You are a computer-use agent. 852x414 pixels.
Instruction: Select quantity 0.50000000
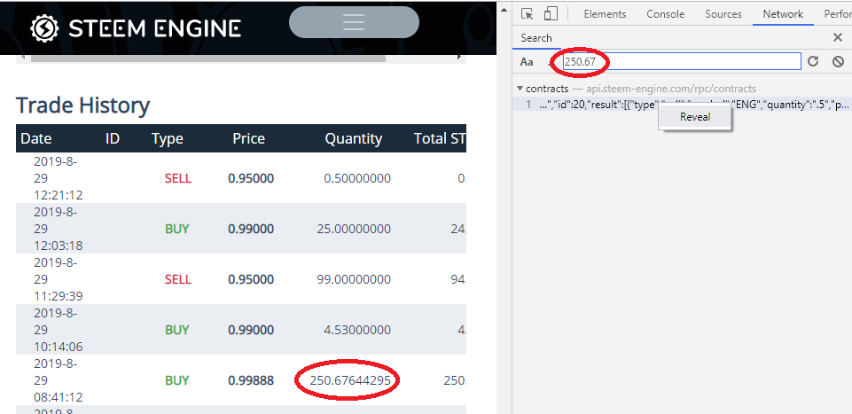(x=357, y=178)
